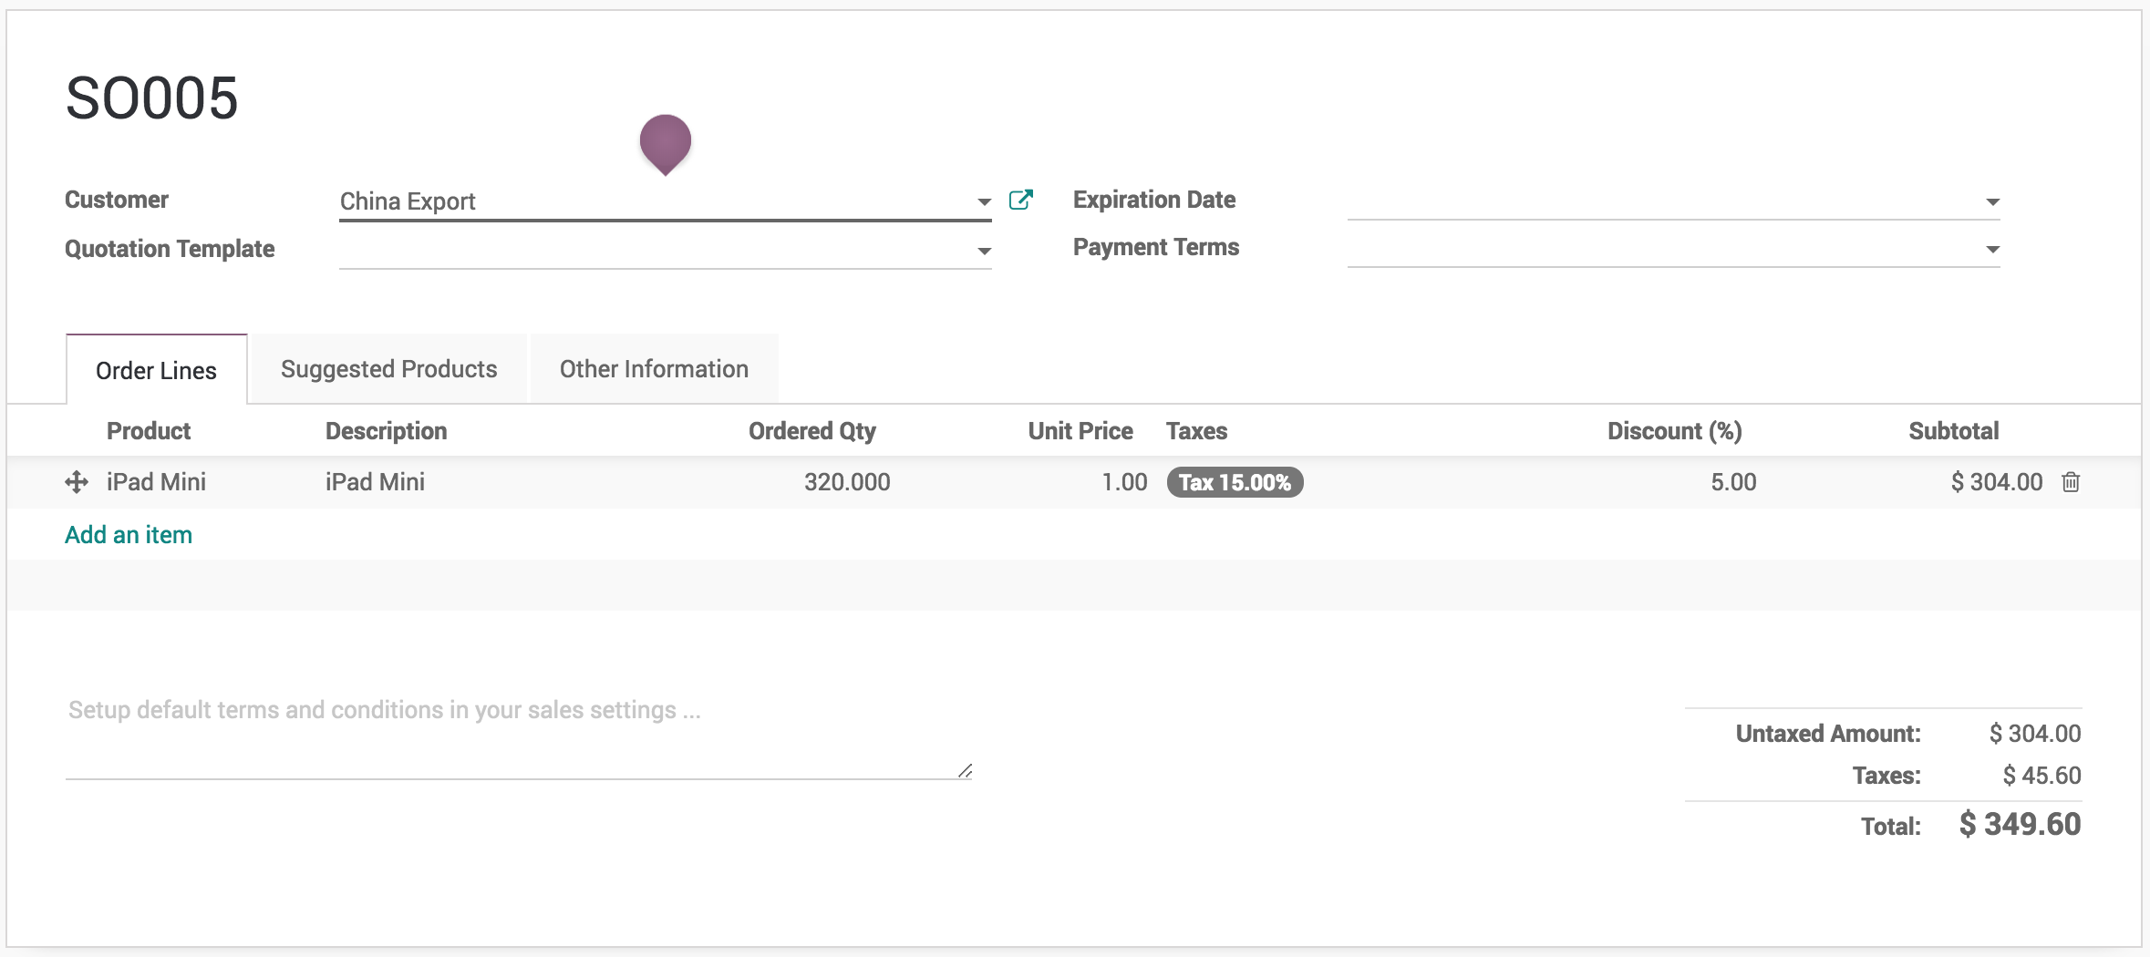Click the drag handle on iPad Mini row
Image resolution: width=2150 pixels, height=957 pixels.
[77, 482]
